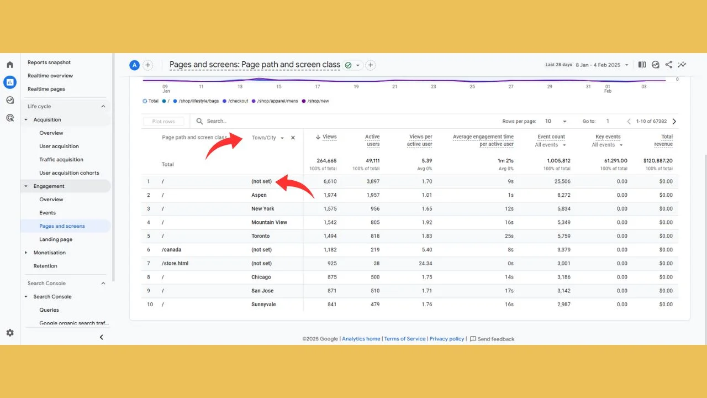Viewport: 707px width, 398px height.
Task: Collapse the Acquisition group
Action: [x=26, y=120]
